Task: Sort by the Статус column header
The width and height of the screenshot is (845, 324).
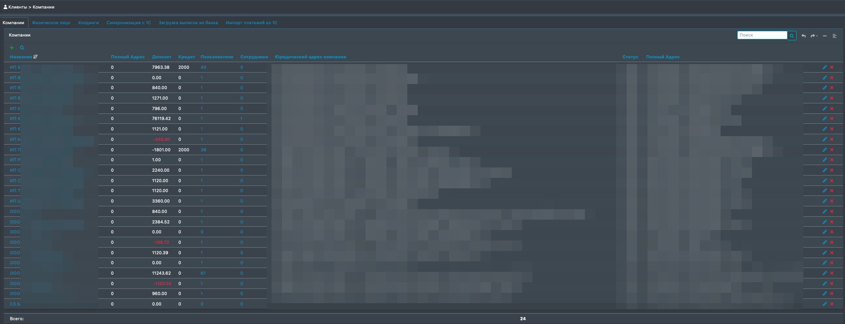Action: (x=630, y=57)
